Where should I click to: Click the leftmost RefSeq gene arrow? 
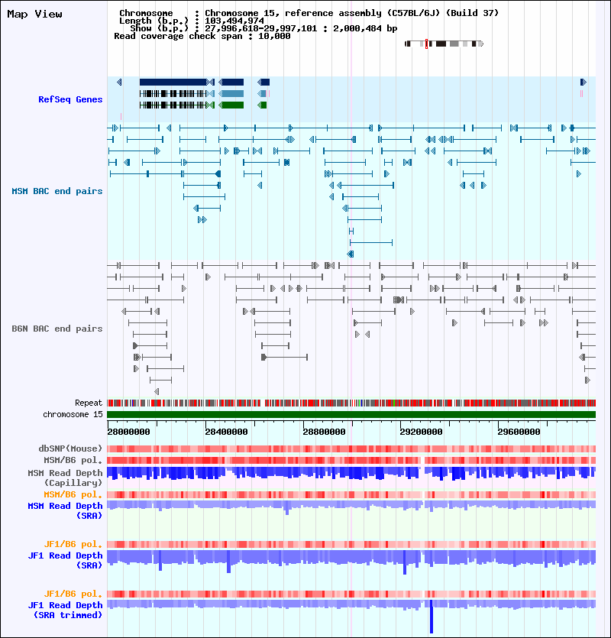(119, 83)
